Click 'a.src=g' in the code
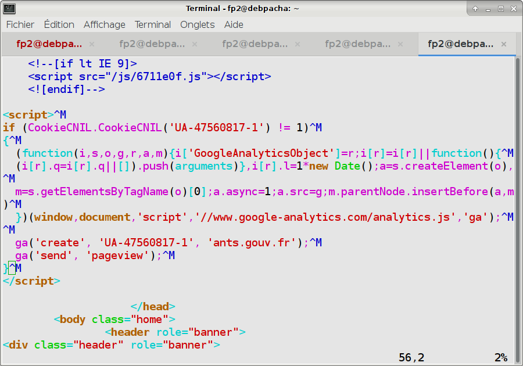523x366 pixels. (299, 192)
